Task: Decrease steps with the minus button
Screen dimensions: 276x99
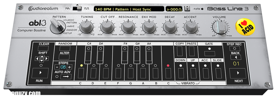Action: (x=57, y=67)
